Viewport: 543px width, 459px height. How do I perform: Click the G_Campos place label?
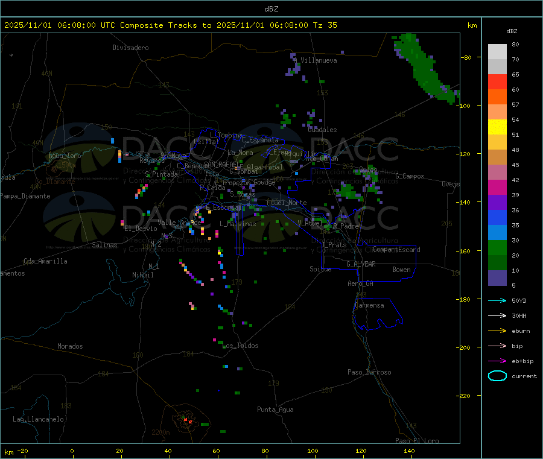[x=410, y=176]
